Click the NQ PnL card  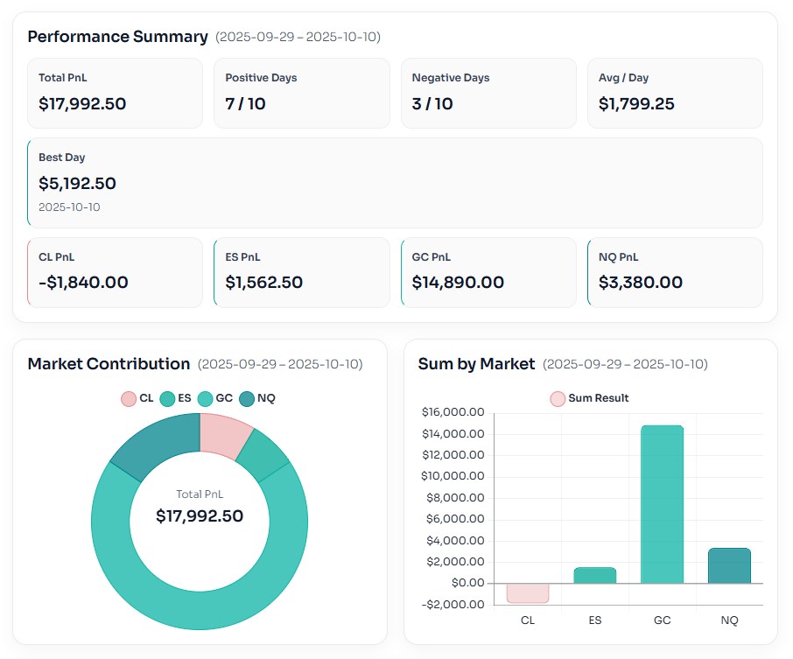click(x=675, y=272)
